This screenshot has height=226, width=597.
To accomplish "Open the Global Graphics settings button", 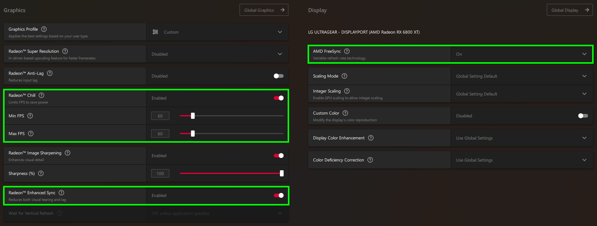I will pyautogui.click(x=264, y=10).
